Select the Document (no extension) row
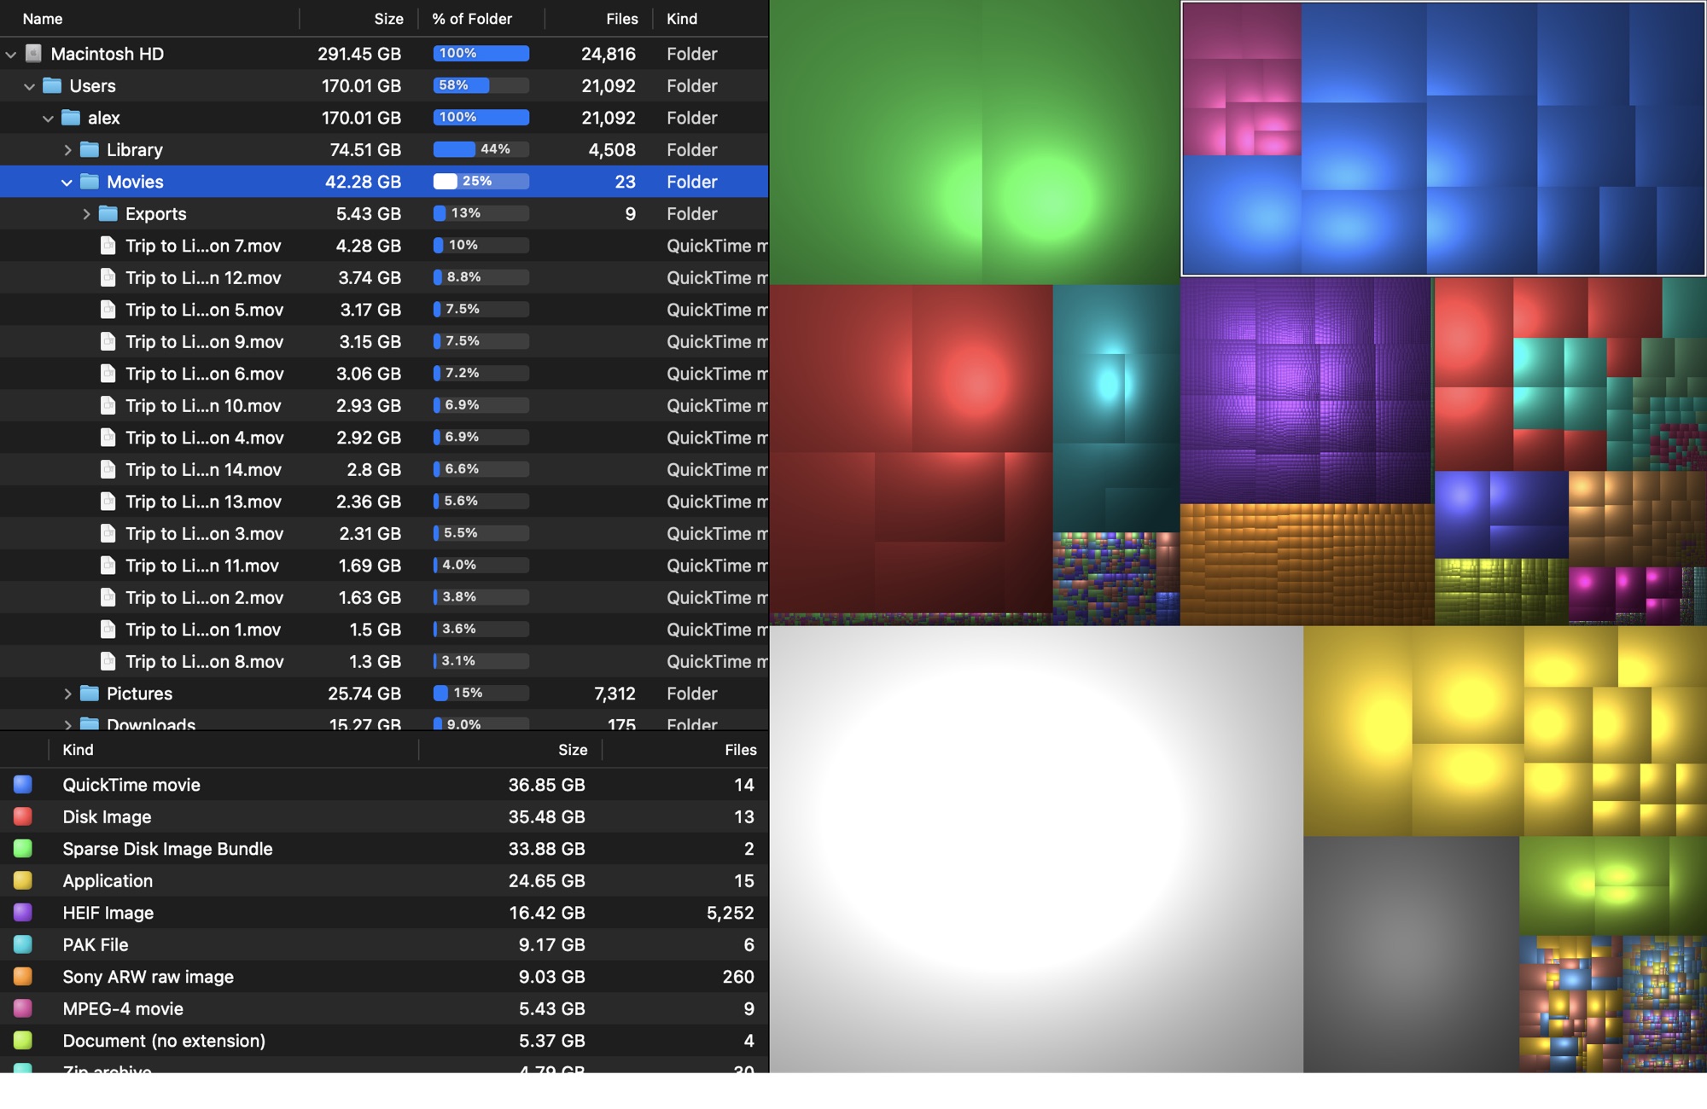The image size is (1707, 1109). click(x=384, y=1041)
